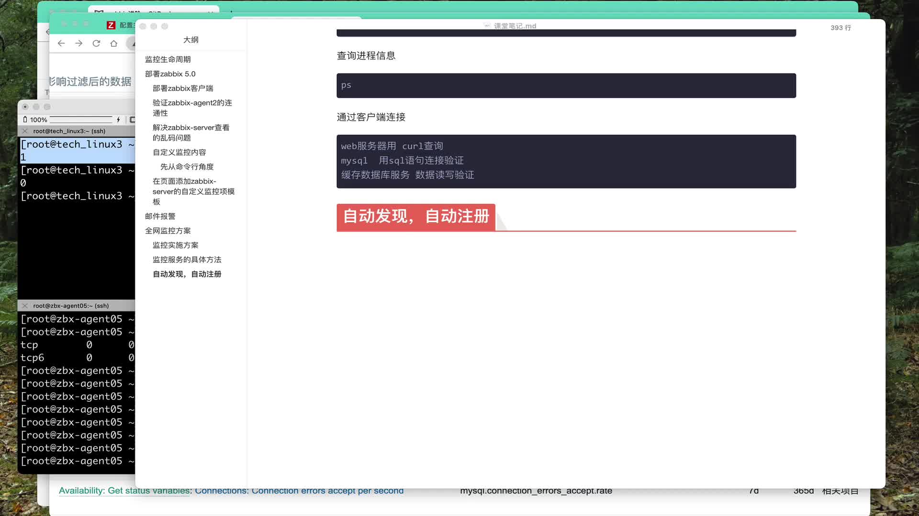Open link Availability: Get status variables

click(124, 491)
